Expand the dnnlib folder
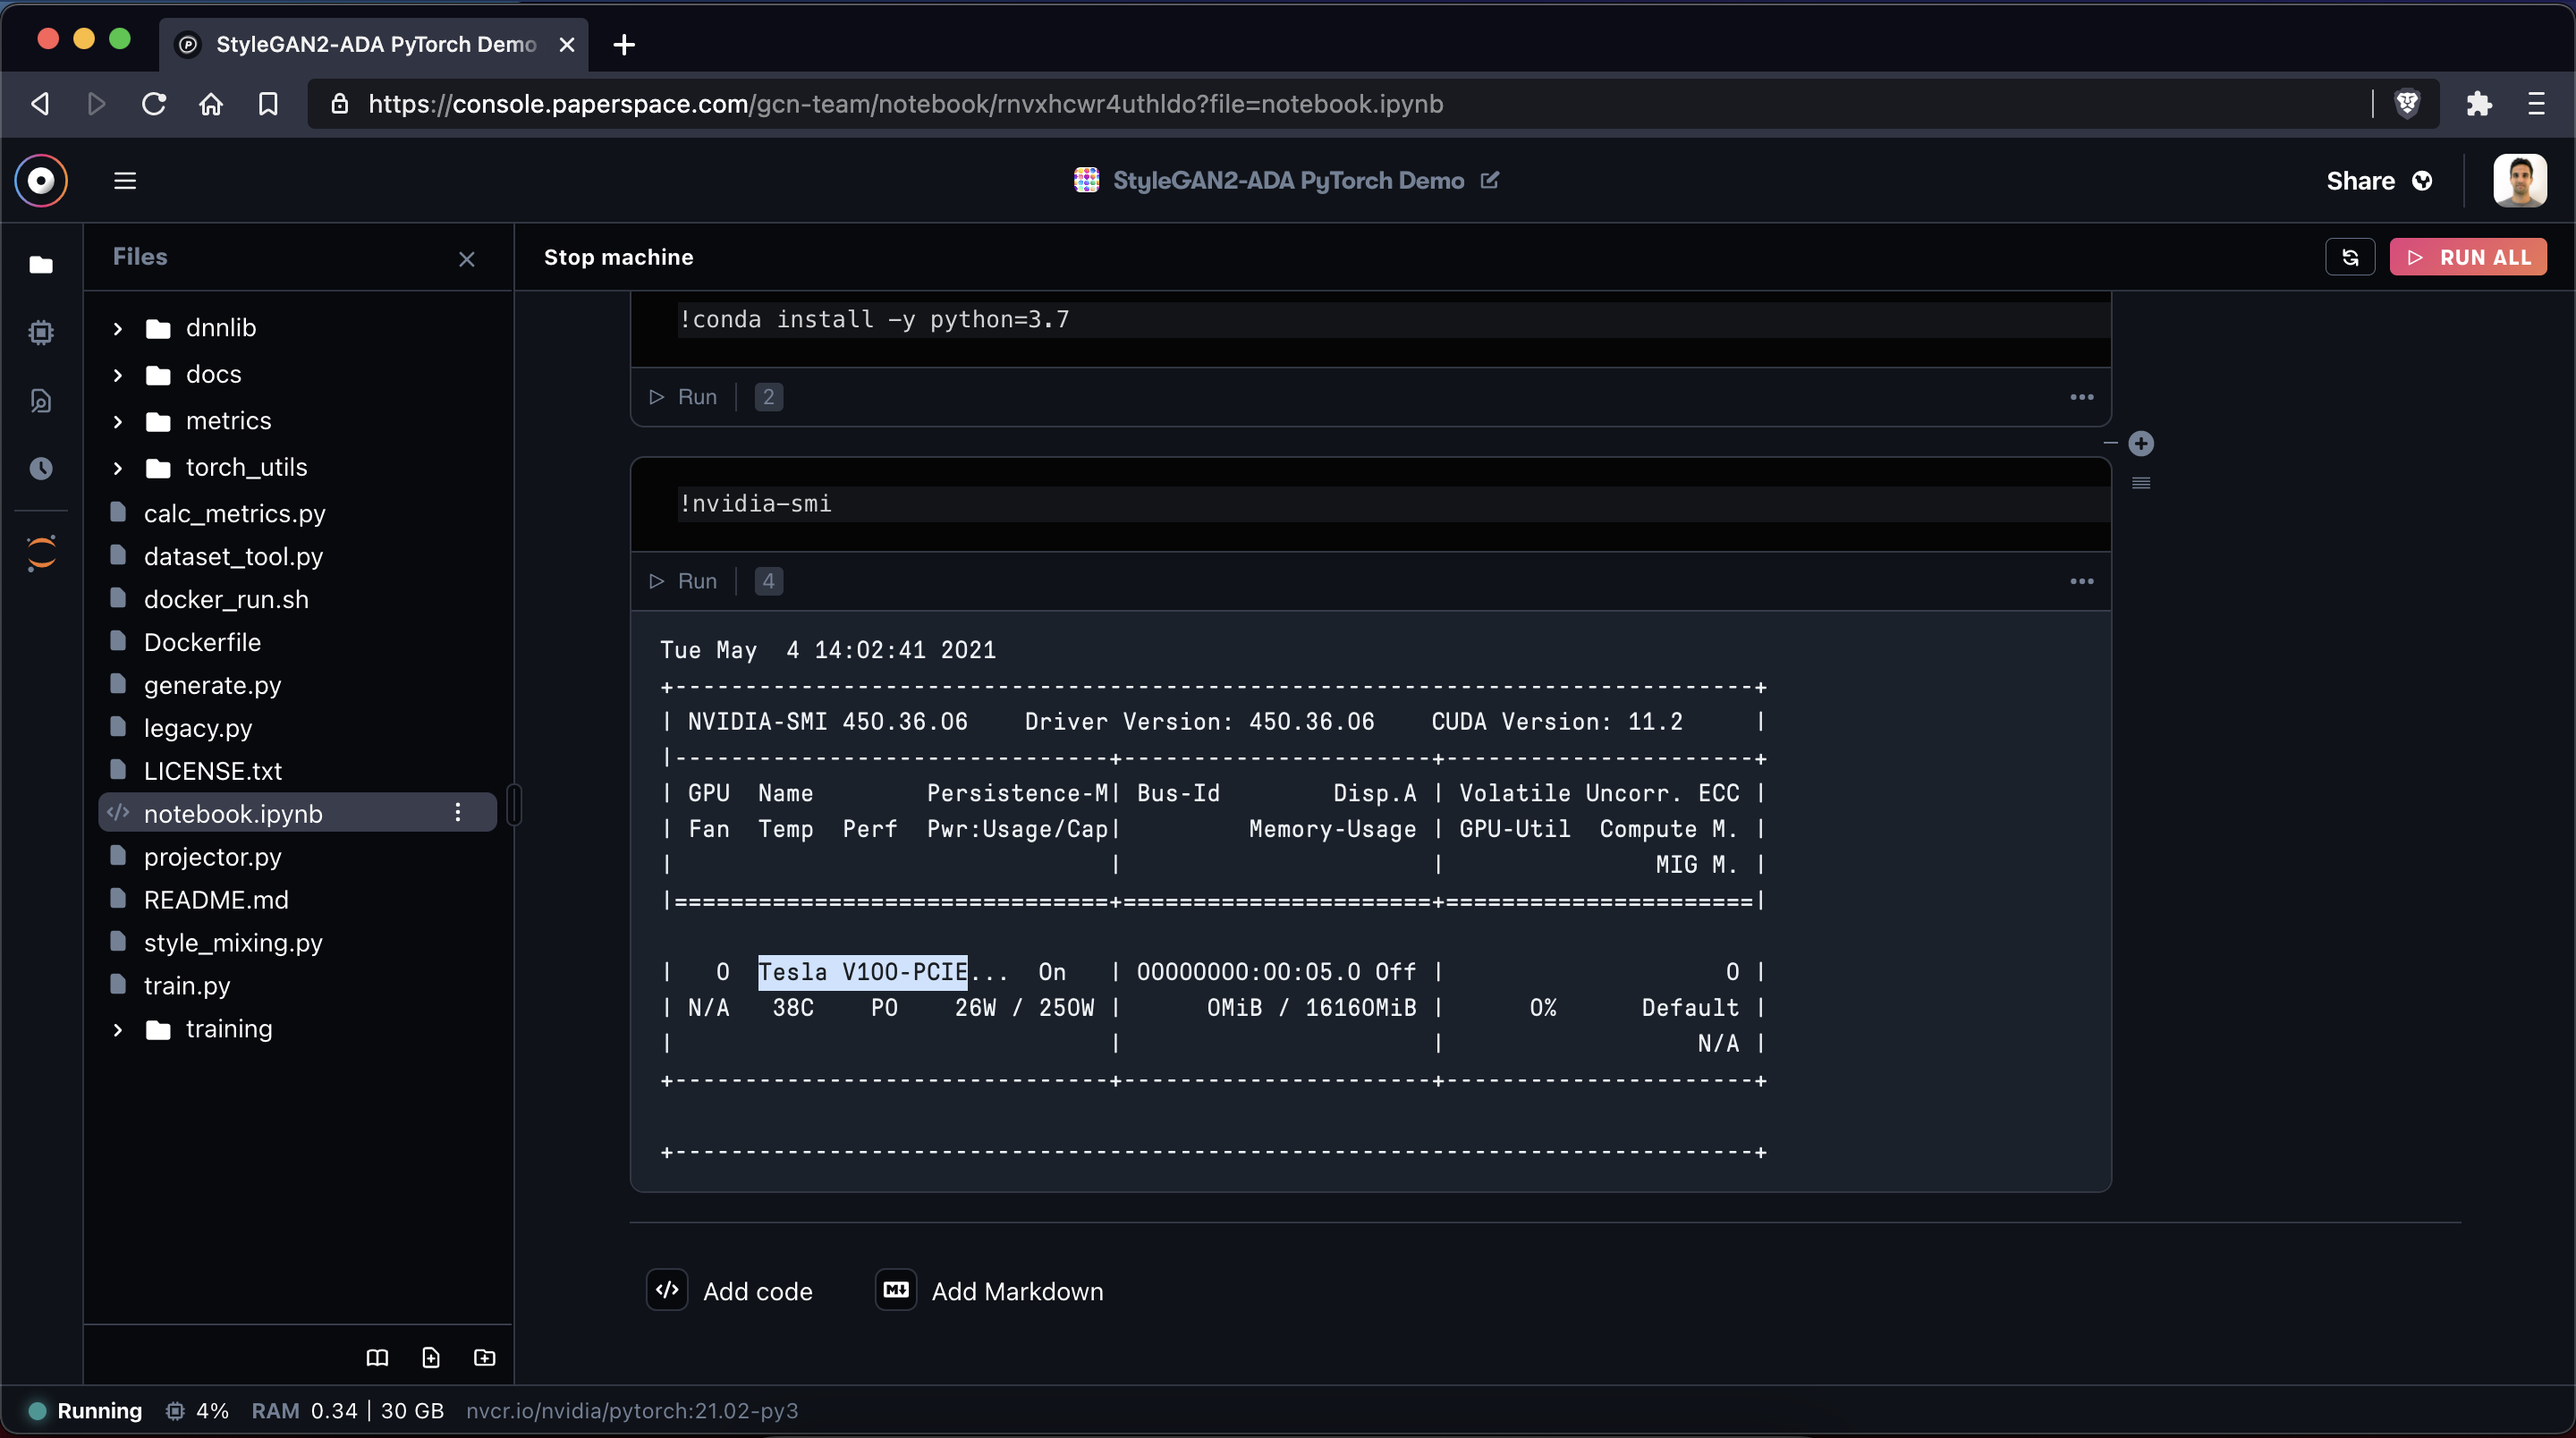This screenshot has height=1438, width=2576. tap(116, 328)
